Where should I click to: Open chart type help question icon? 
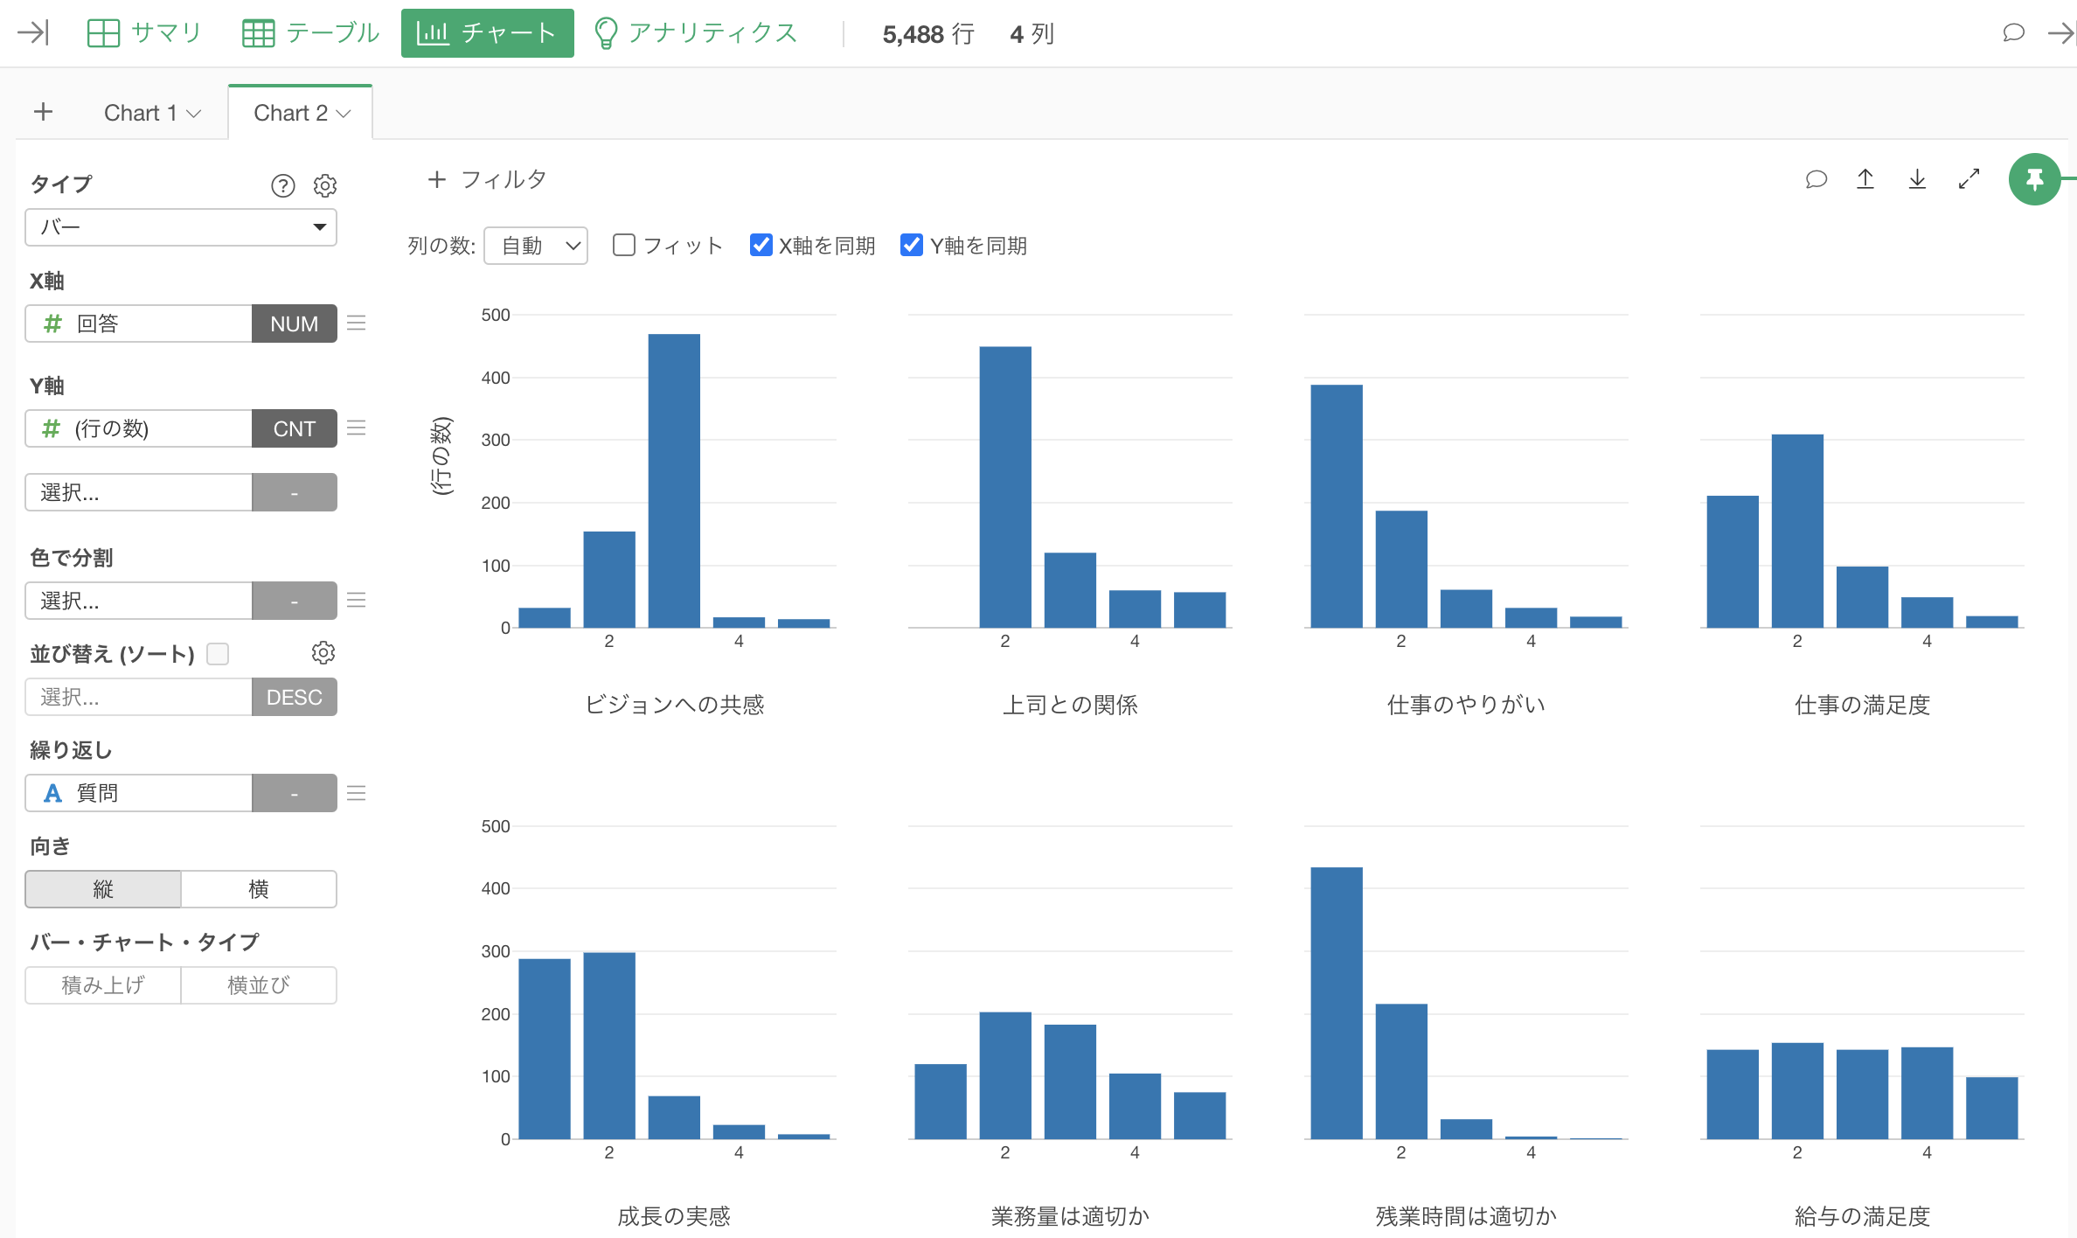pos(282,185)
